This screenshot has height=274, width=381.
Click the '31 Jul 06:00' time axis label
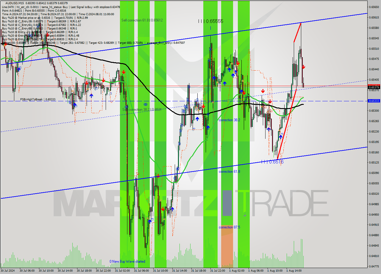pyautogui.click(x=141, y=271)
